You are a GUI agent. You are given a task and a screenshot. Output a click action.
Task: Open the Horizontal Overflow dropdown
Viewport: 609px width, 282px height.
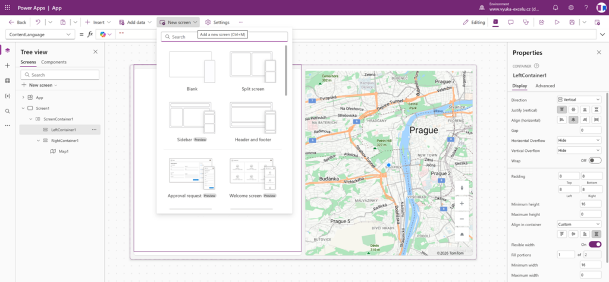(579, 140)
